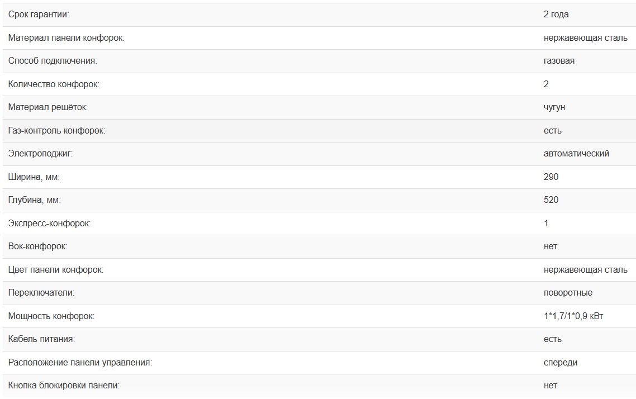Image resolution: width=636 pixels, height=399 pixels.
Task: Click the 'Электроподжиг' row label
Action: pyautogui.click(x=40, y=154)
